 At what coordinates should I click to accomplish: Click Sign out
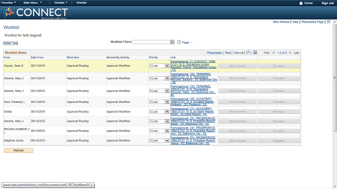328,3
